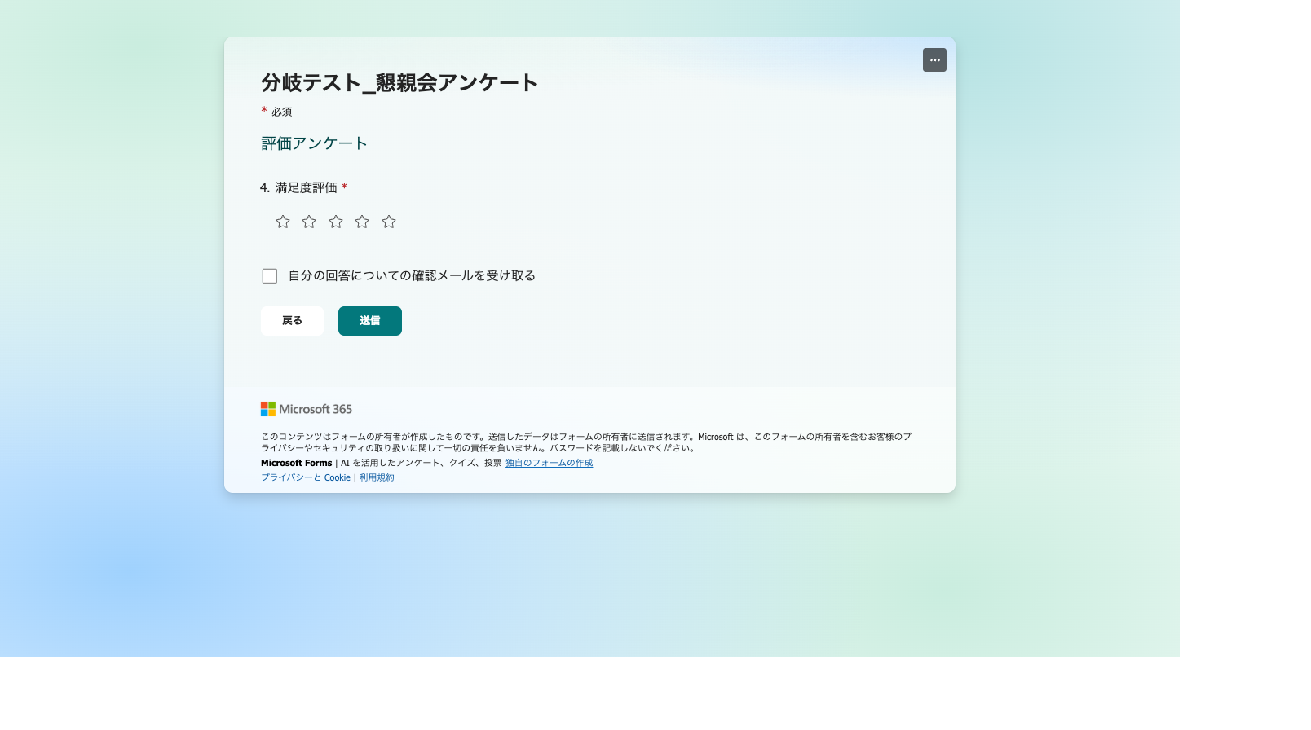Open the 利用規約 terms link
This screenshot has height=730, width=1311.
click(377, 477)
